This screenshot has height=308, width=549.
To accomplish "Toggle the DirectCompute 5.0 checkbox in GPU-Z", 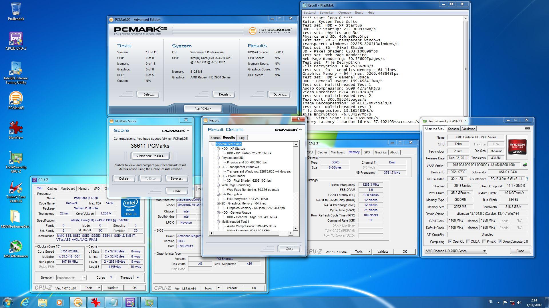I will [500, 242].
